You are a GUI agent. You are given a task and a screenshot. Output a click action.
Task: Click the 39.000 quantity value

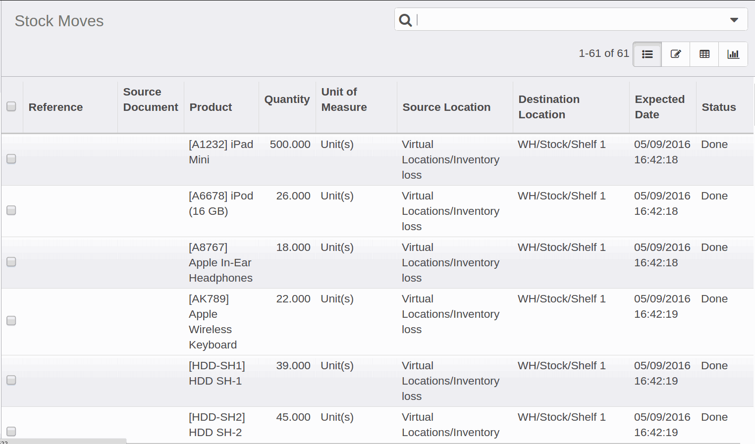(x=293, y=366)
